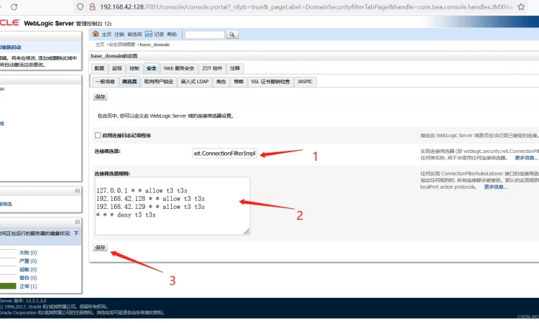The height and width of the screenshot is (323, 539).
Task: Open the ZDT 控件 tab
Action: 212,68
